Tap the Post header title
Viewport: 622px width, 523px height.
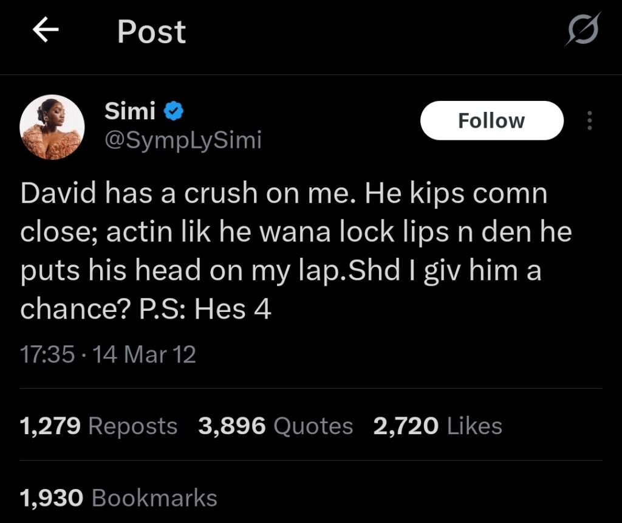click(x=151, y=32)
